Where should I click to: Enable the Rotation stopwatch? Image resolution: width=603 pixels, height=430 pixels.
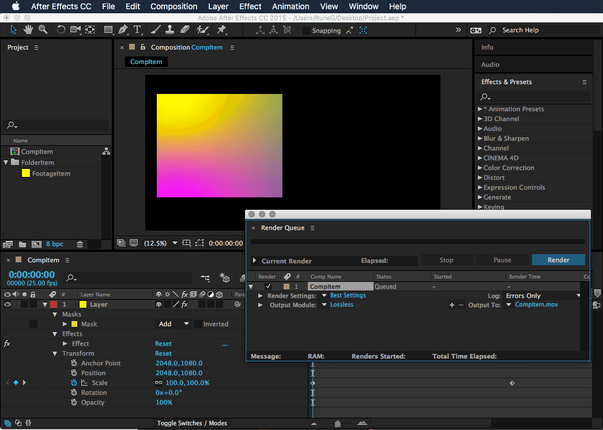[x=74, y=393]
